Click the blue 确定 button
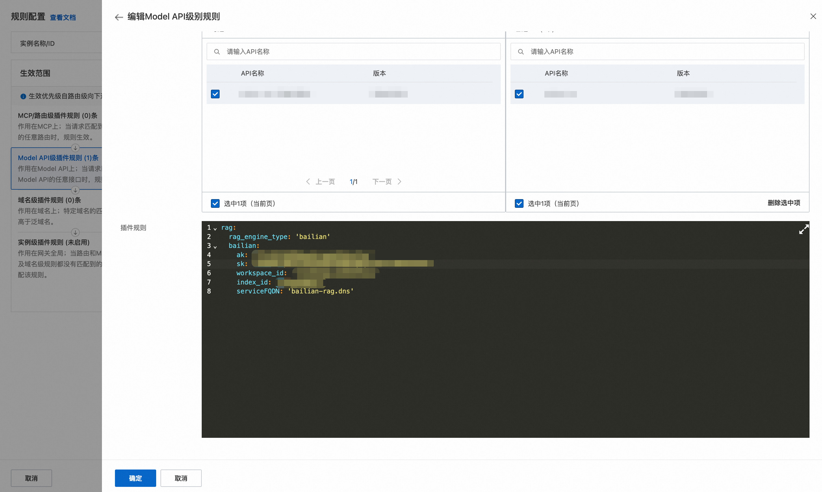The height and width of the screenshot is (492, 822). pos(135,478)
